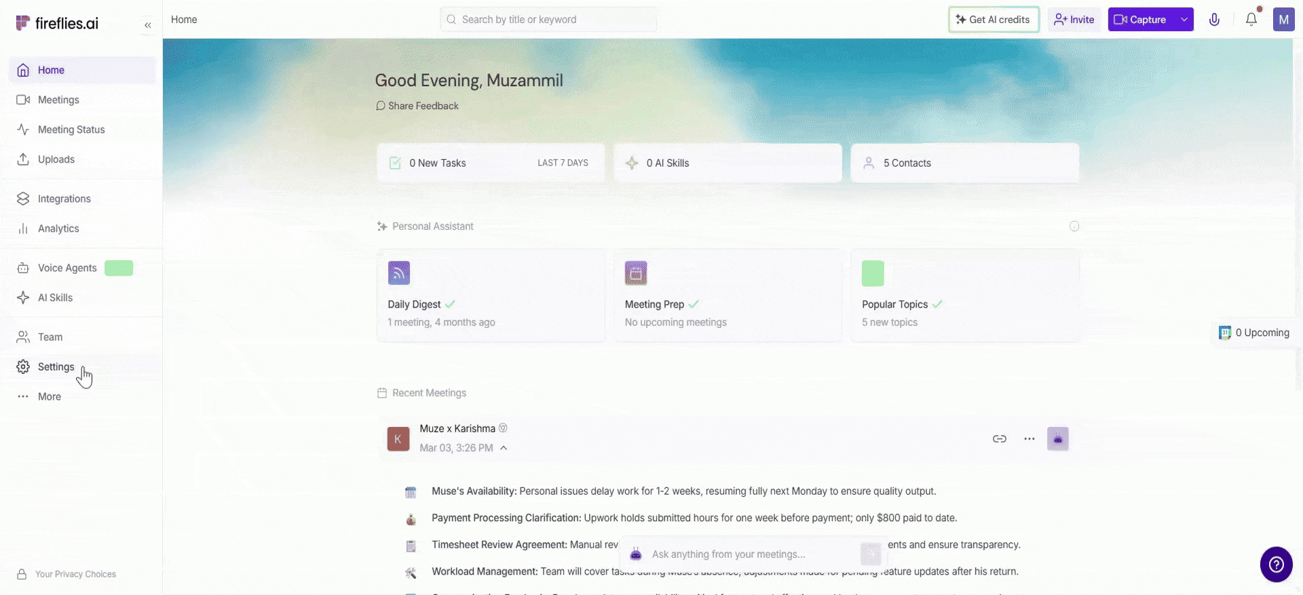
Task: Open Team page
Action: click(82, 337)
